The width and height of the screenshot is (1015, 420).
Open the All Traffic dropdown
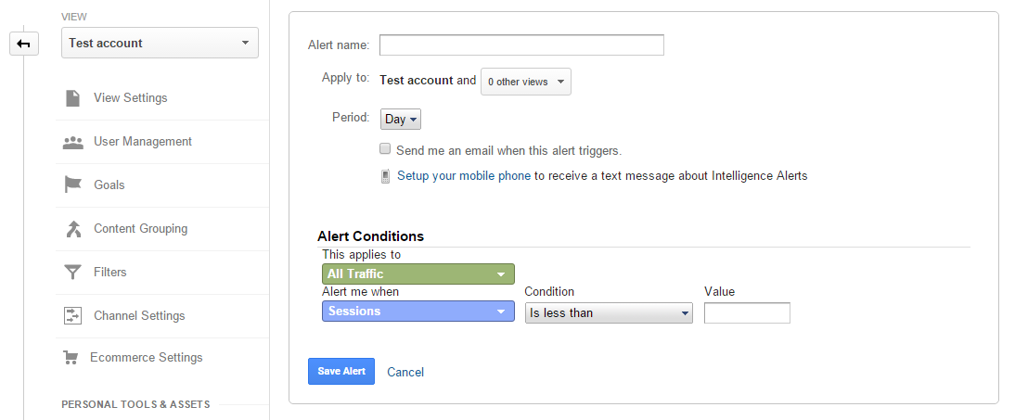pyautogui.click(x=418, y=274)
